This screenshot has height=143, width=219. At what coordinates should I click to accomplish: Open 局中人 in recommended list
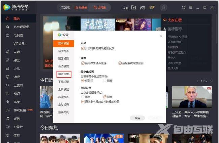[x=171, y=58]
